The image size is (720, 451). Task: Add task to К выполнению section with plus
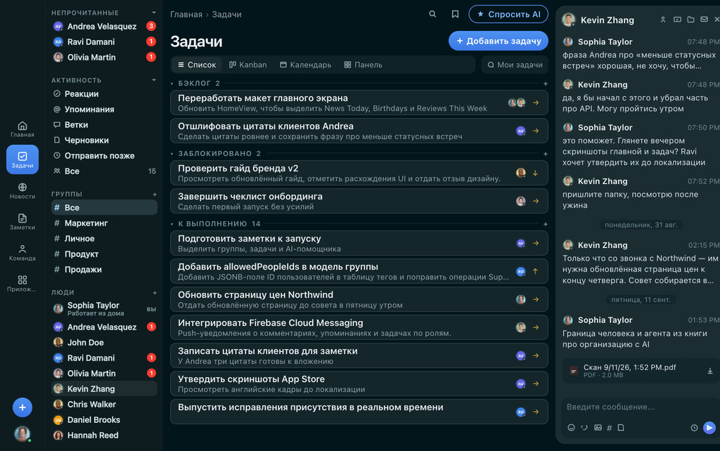pos(546,224)
